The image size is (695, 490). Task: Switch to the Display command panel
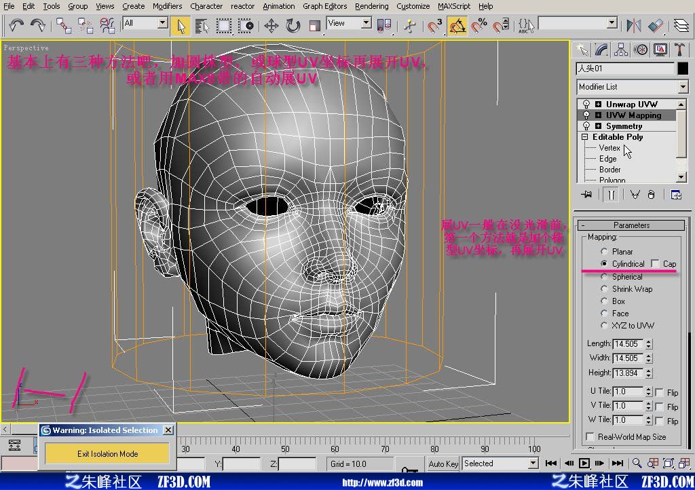(660, 50)
